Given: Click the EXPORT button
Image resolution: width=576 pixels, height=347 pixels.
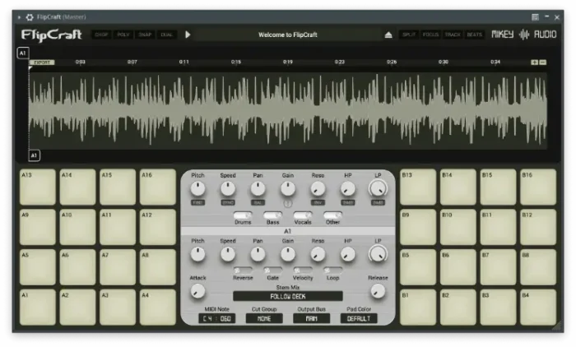Looking at the screenshot, I should click(43, 62).
